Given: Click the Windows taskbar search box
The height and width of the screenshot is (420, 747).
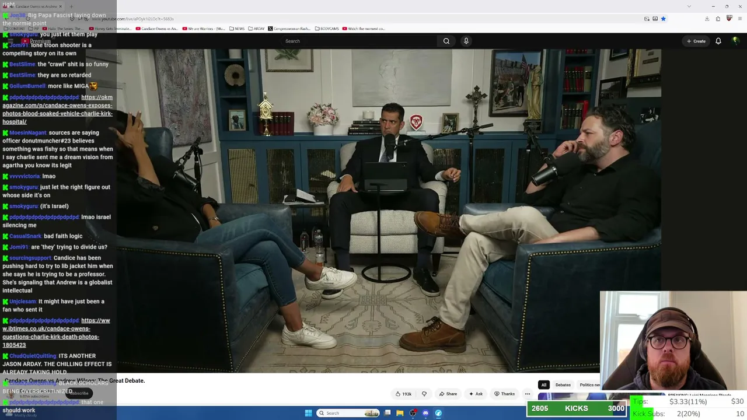Looking at the screenshot, I should (x=348, y=413).
